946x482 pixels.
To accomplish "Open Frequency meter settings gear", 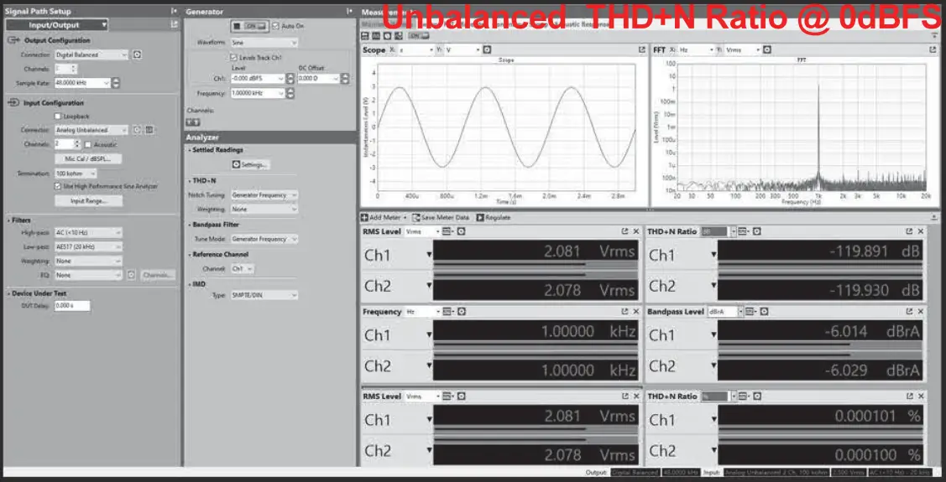I will (x=461, y=312).
